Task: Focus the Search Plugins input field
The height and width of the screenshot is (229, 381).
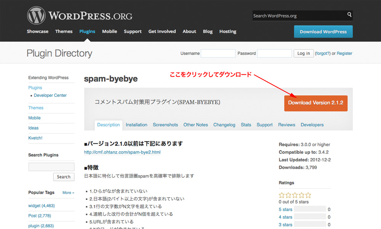Action: (x=51, y=167)
